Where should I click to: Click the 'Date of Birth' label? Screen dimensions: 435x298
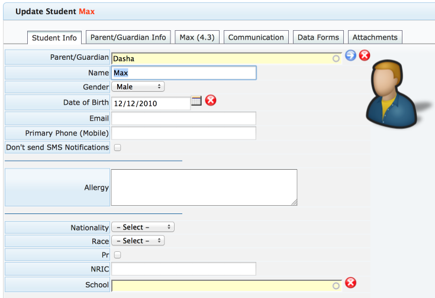point(86,102)
